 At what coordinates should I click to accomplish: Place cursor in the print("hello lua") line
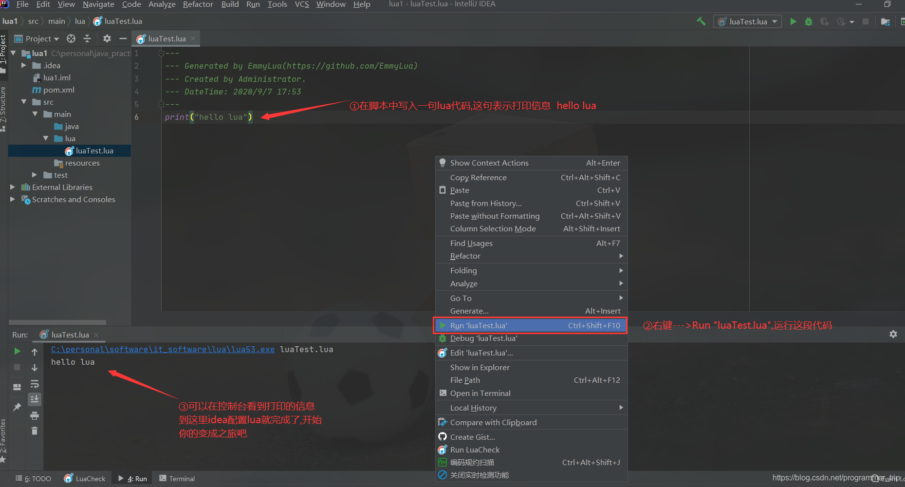point(208,117)
